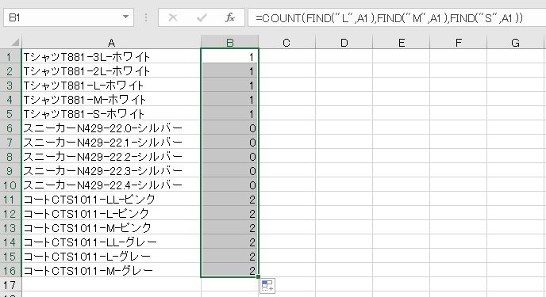Image resolution: width=546 pixels, height=297 pixels.
Task: Click the formula bar resize dots handle
Action: pos(146,17)
